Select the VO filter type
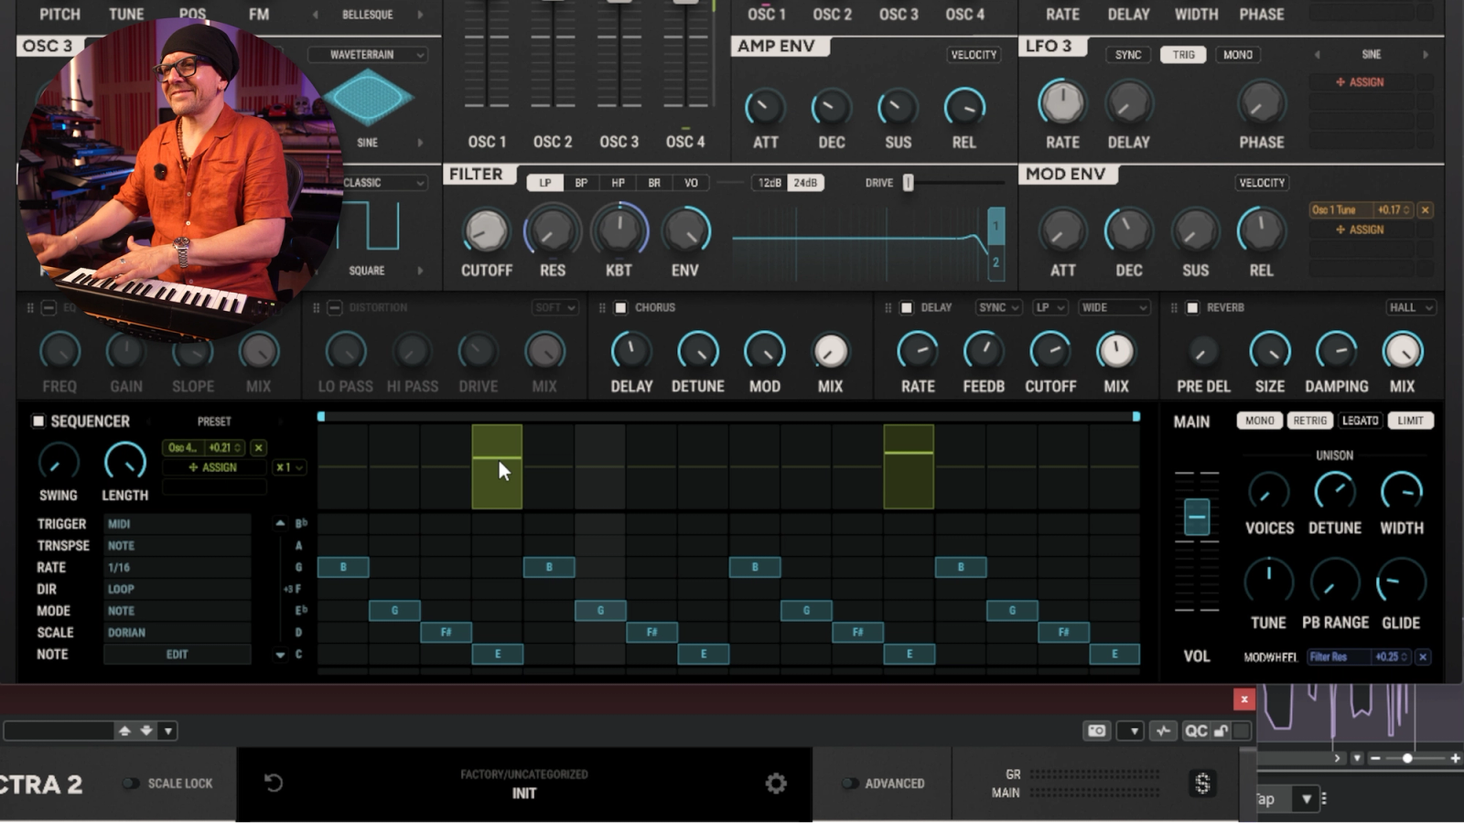1464x823 pixels. (691, 183)
